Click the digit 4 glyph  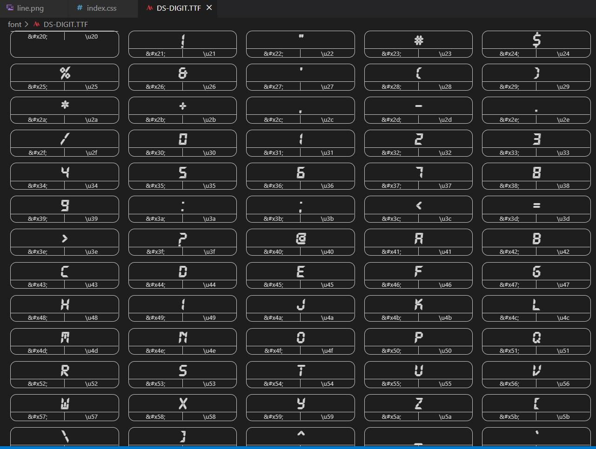[65, 172]
